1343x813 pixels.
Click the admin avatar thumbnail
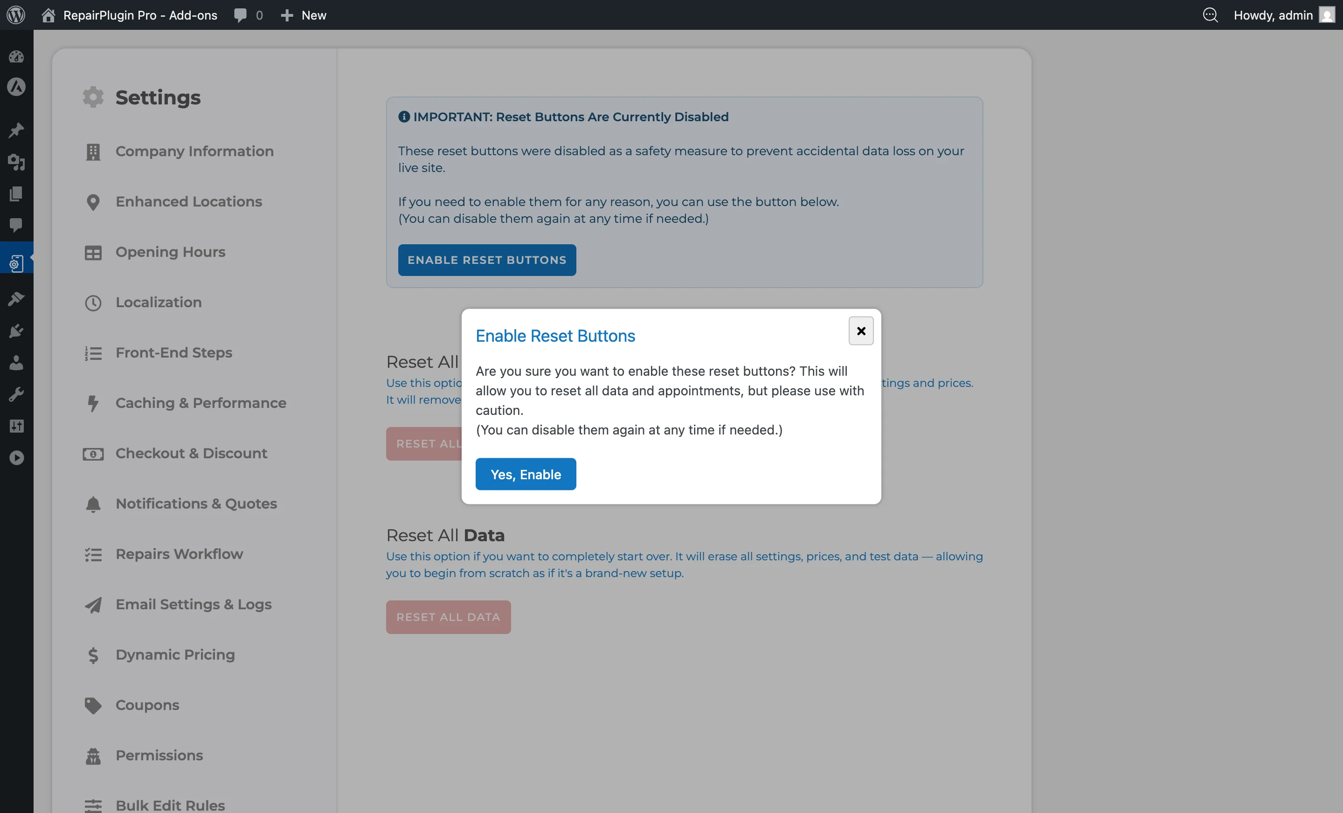(x=1327, y=15)
